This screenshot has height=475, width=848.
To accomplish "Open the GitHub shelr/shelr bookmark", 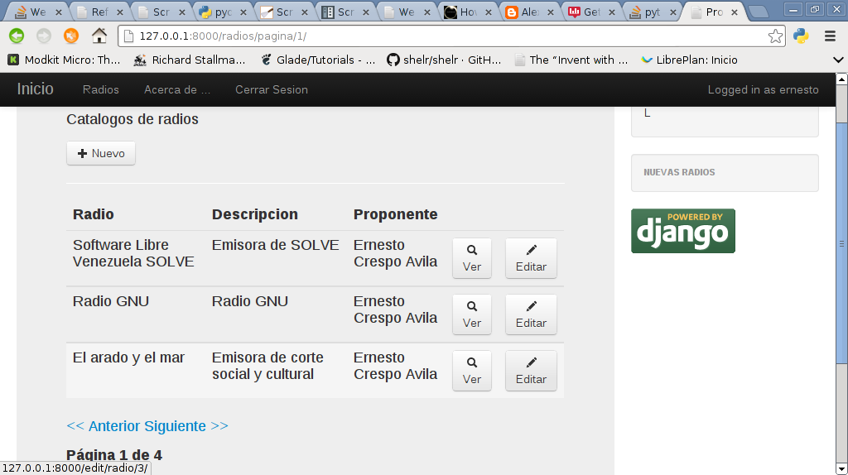I will tap(444, 60).
